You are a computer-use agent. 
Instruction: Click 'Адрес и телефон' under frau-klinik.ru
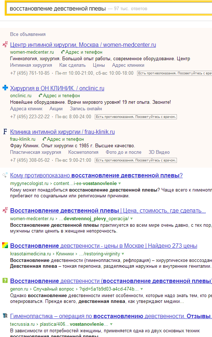[65, 139]
